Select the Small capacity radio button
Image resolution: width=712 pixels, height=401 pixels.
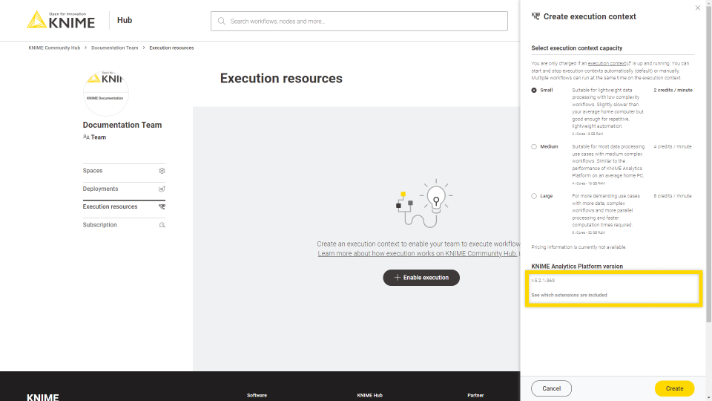pos(534,90)
